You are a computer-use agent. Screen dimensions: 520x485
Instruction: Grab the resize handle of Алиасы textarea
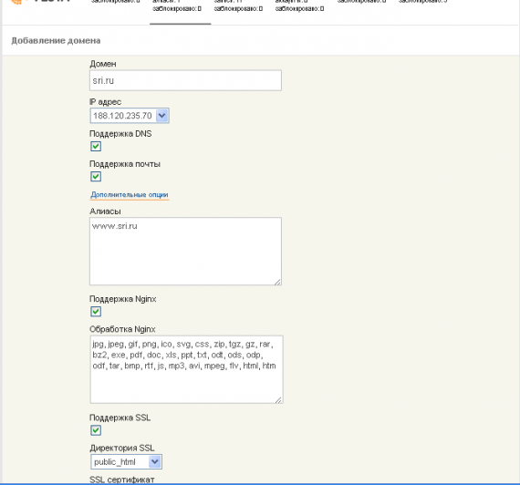(277, 282)
